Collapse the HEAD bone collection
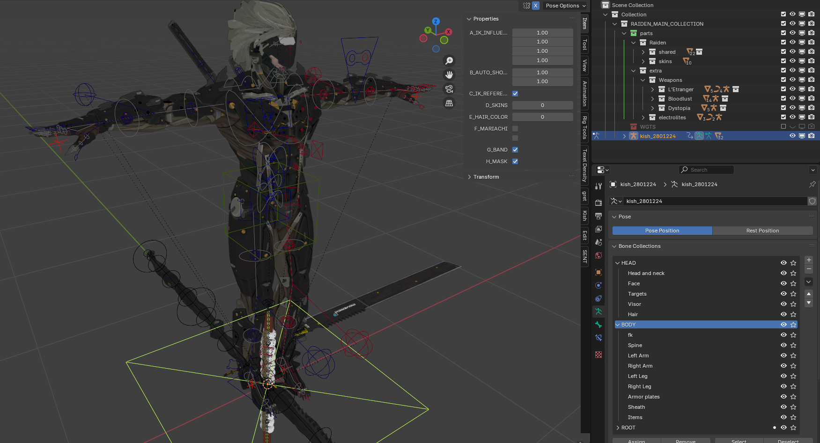The image size is (820, 443). click(618, 263)
